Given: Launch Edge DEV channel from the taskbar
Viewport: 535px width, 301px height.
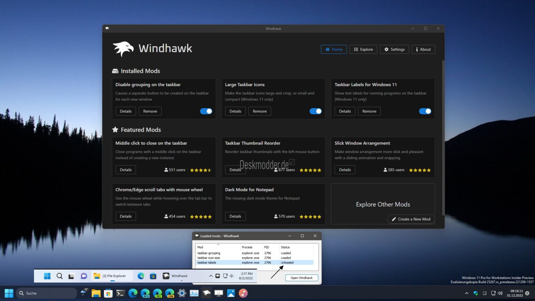Looking at the screenshot, I should (x=157, y=293).
